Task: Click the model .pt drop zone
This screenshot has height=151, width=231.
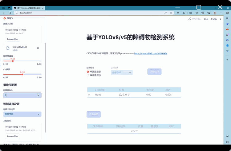Action: coord(22,35)
